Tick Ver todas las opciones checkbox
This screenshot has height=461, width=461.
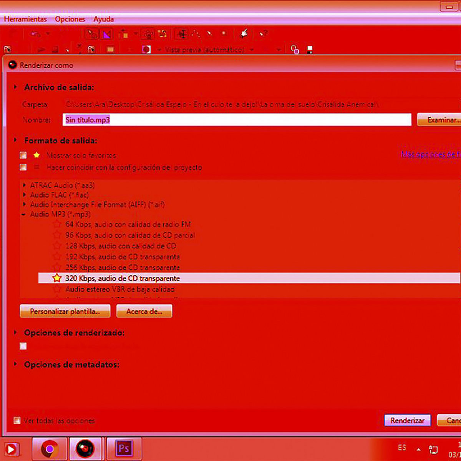point(17,420)
